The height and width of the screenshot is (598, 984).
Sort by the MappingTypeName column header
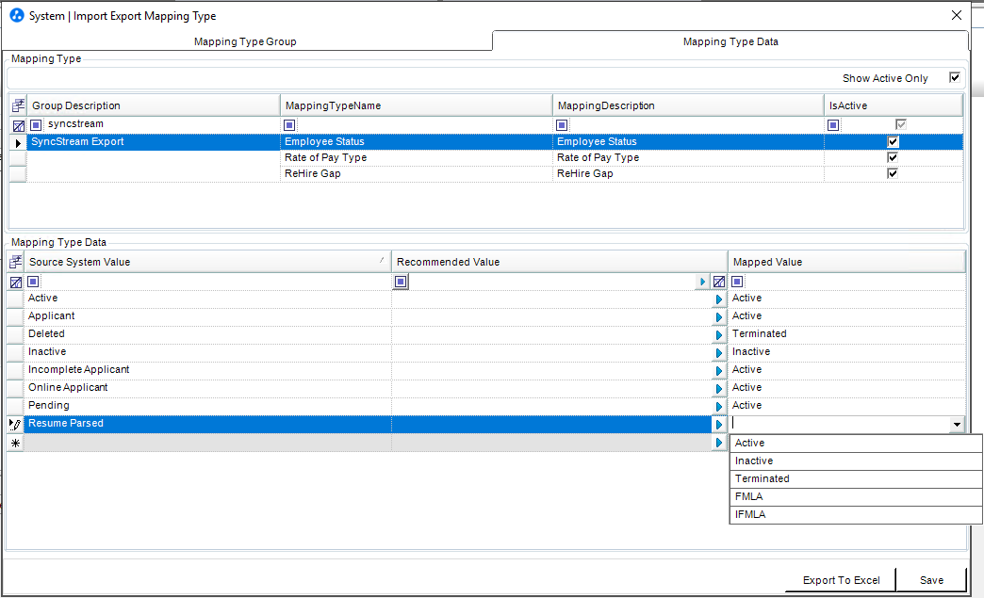click(416, 105)
